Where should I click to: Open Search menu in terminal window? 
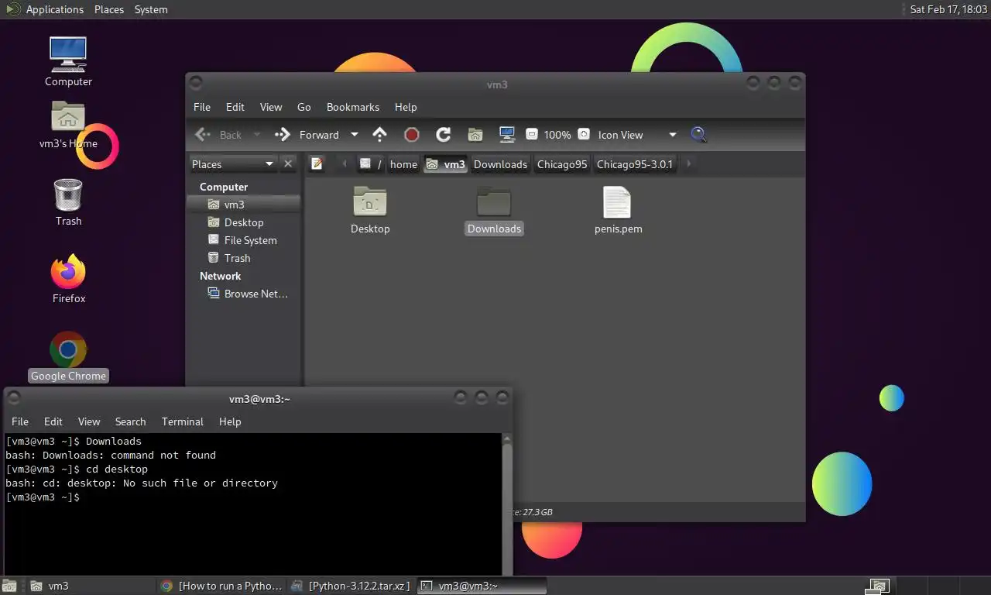[130, 421]
